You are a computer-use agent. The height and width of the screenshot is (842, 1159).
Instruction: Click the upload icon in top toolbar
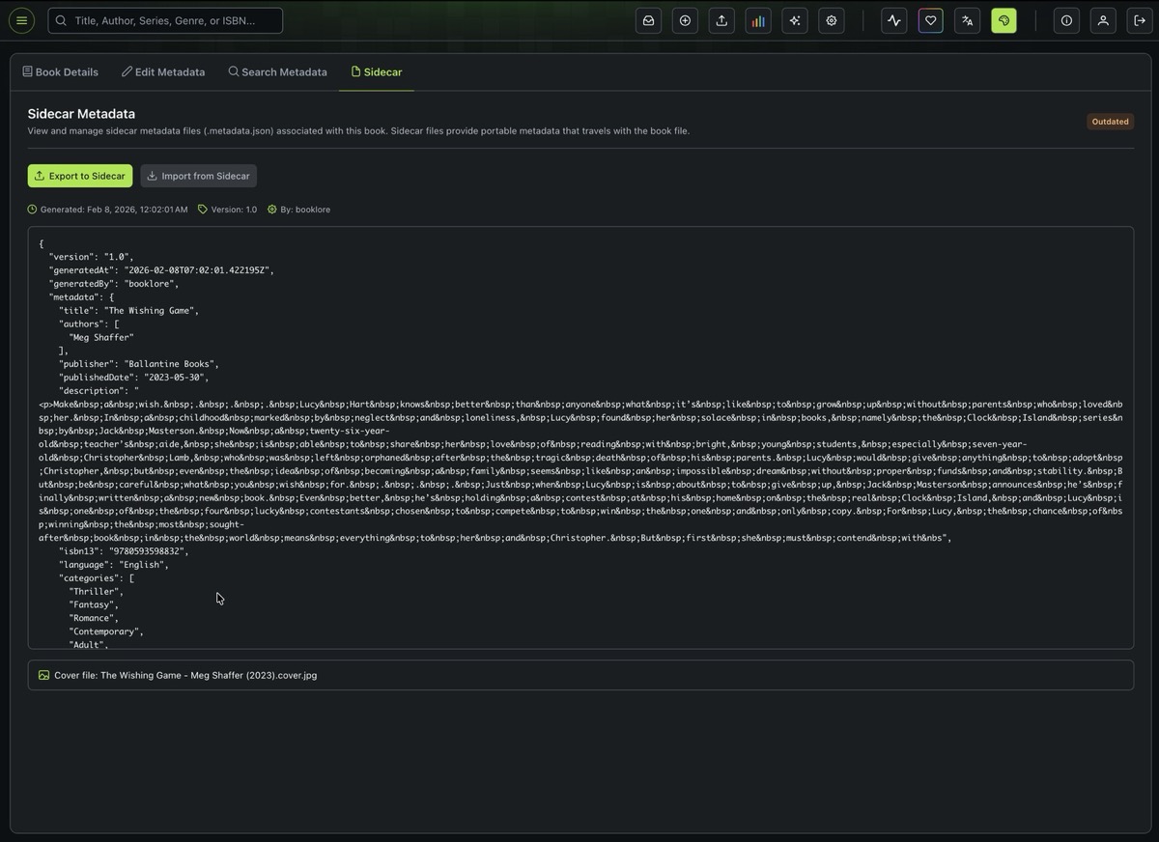[x=721, y=20]
